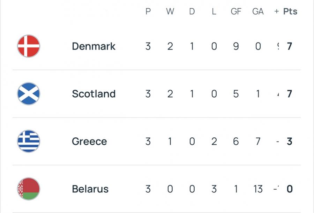Click the Belarus flag icon

29,189
